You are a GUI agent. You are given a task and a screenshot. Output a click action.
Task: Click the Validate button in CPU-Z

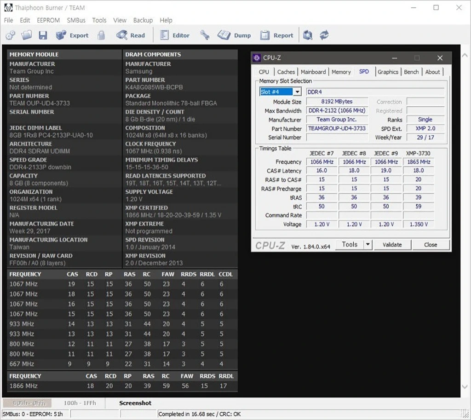[392, 245]
